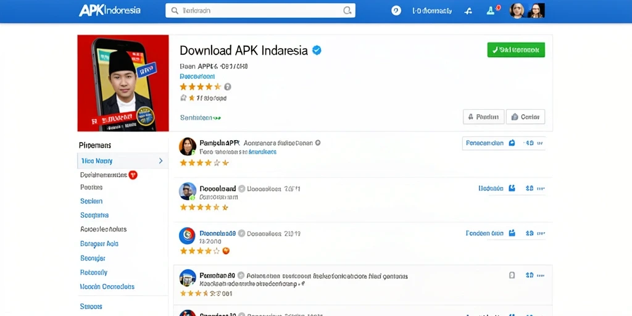This screenshot has width=632, height=316.
Task: Click the grey badge next to the Doooelnand name
Action: (x=241, y=189)
